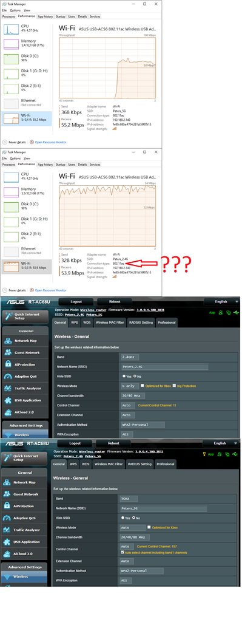Open Authentication Method dropdown on 2.4GHz page

tap(143, 425)
